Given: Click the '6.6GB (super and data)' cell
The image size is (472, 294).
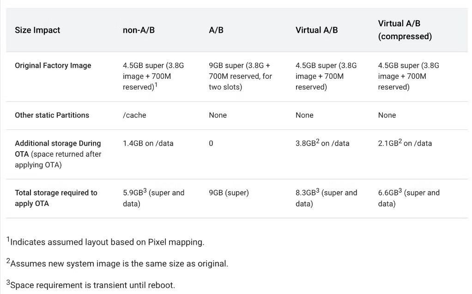Looking at the screenshot, I should pyautogui.click(x=408, y=198).
